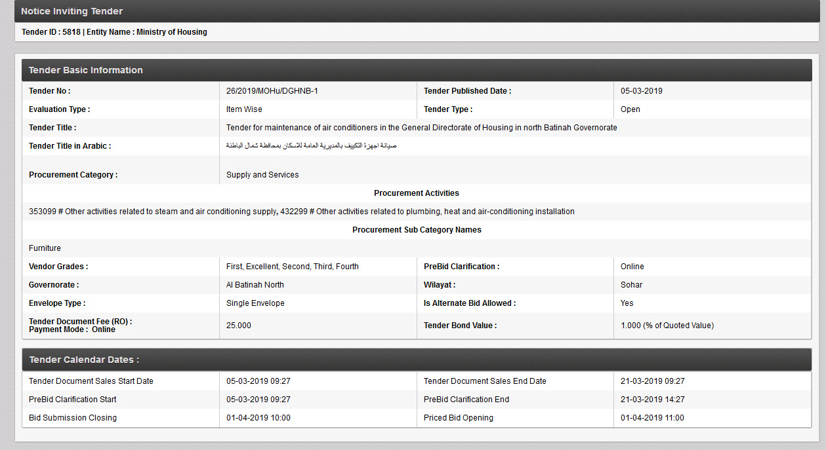Select the Evaluation Type value Item Wise
Image resolution: width=826 pixels, height=450 pixels.
point(244,109)
